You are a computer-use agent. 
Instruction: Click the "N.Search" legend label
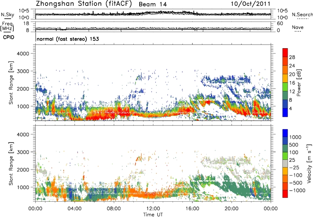(302, 14)
